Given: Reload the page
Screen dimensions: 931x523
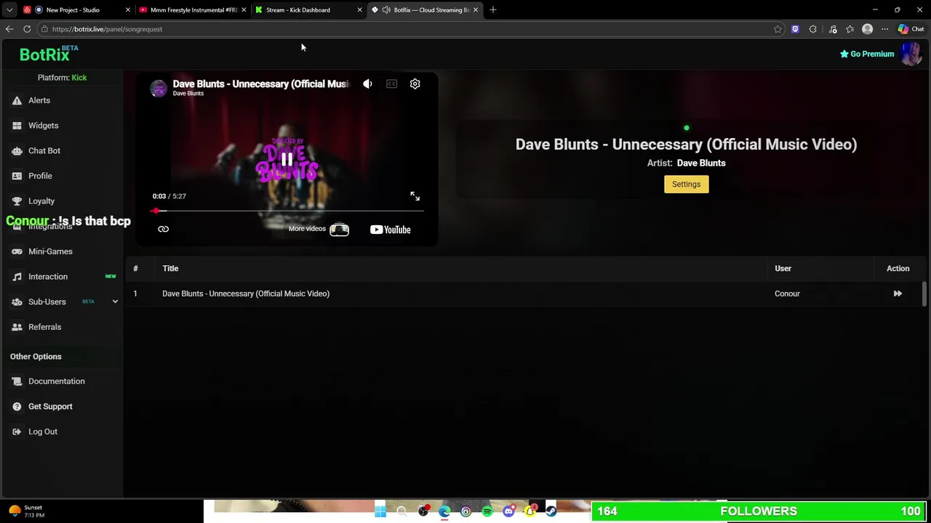Looking at the screenshot, I should point(27,29).
